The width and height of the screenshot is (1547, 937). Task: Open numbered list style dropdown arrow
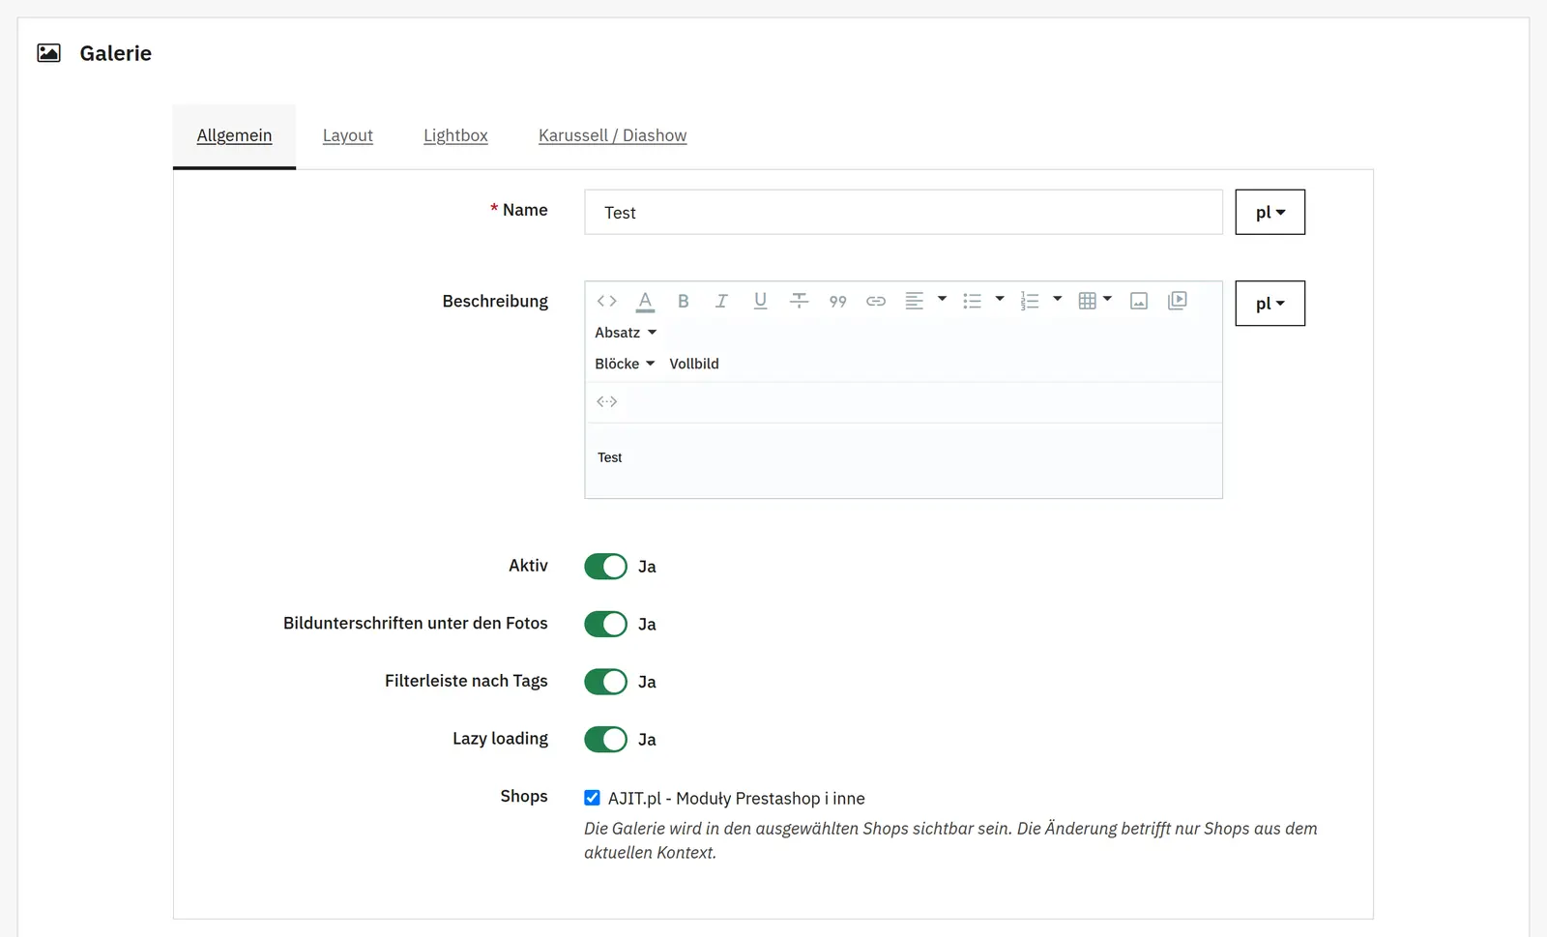(1058, 299)
